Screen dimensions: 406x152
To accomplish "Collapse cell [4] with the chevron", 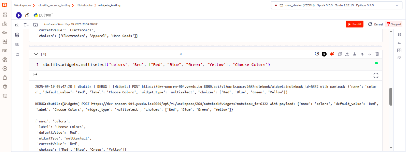I will pos(36,54).
